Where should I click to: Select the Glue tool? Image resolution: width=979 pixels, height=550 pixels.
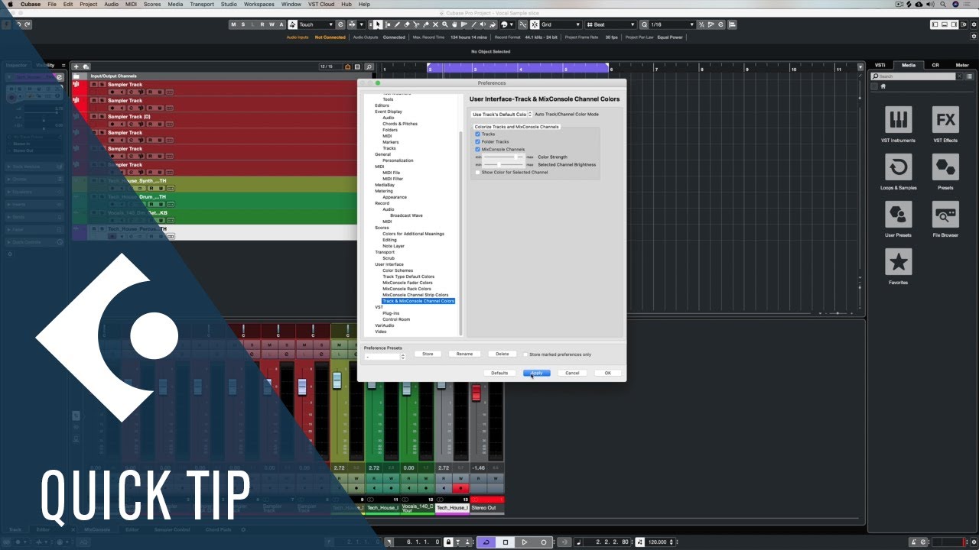[x=426, y=24]
